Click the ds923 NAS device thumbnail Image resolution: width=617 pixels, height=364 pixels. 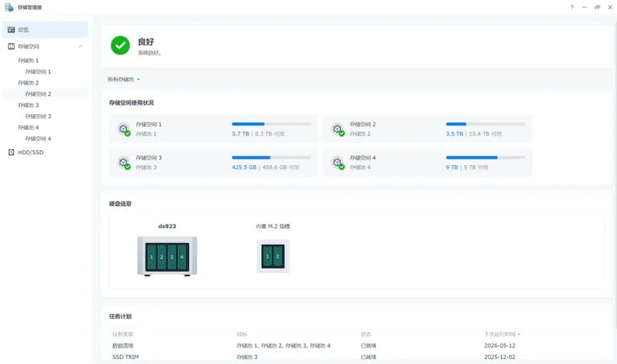coord(167,256)
